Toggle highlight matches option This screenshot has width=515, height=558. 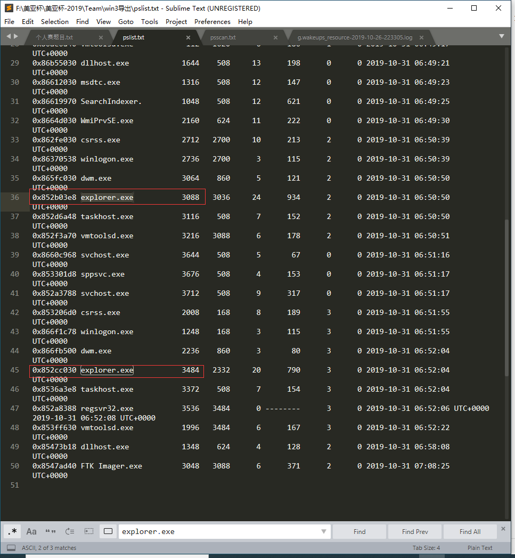coord(108,531)
